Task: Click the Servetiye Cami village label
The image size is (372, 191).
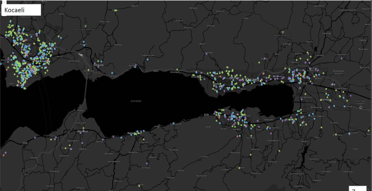Action: pos(296,174)
